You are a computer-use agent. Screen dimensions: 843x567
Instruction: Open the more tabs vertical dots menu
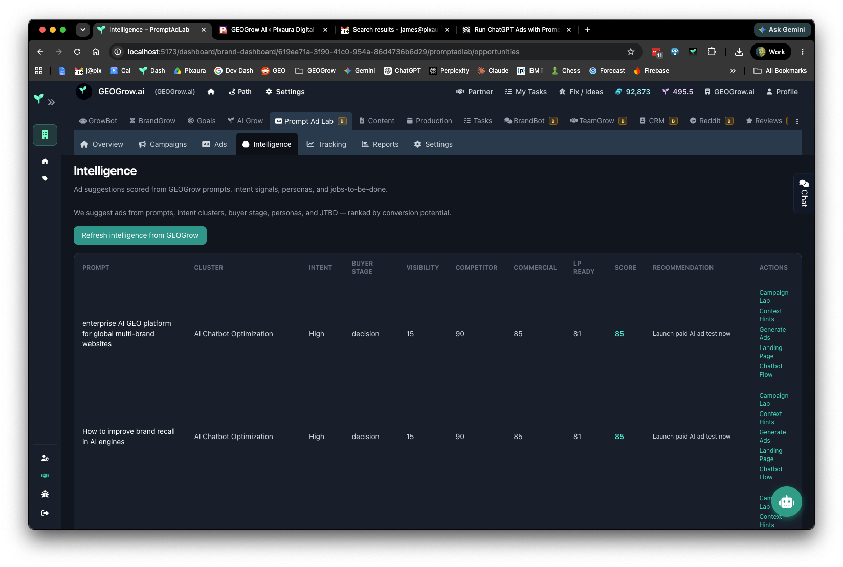797,121
